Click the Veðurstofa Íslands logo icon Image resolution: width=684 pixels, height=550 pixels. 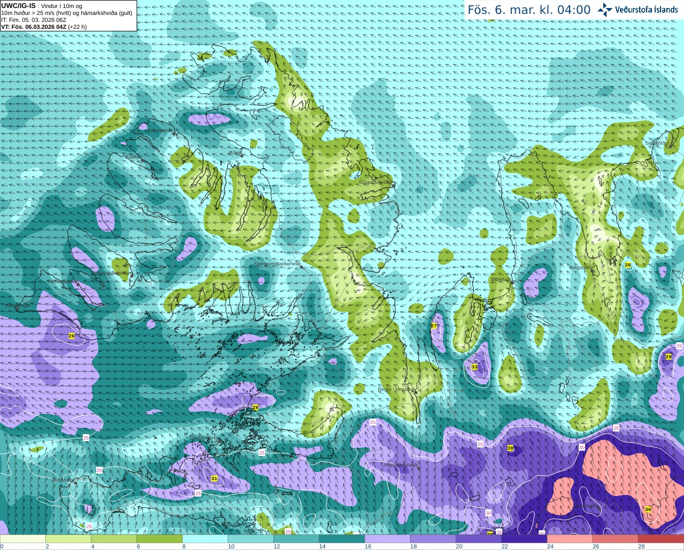point(605,10)
